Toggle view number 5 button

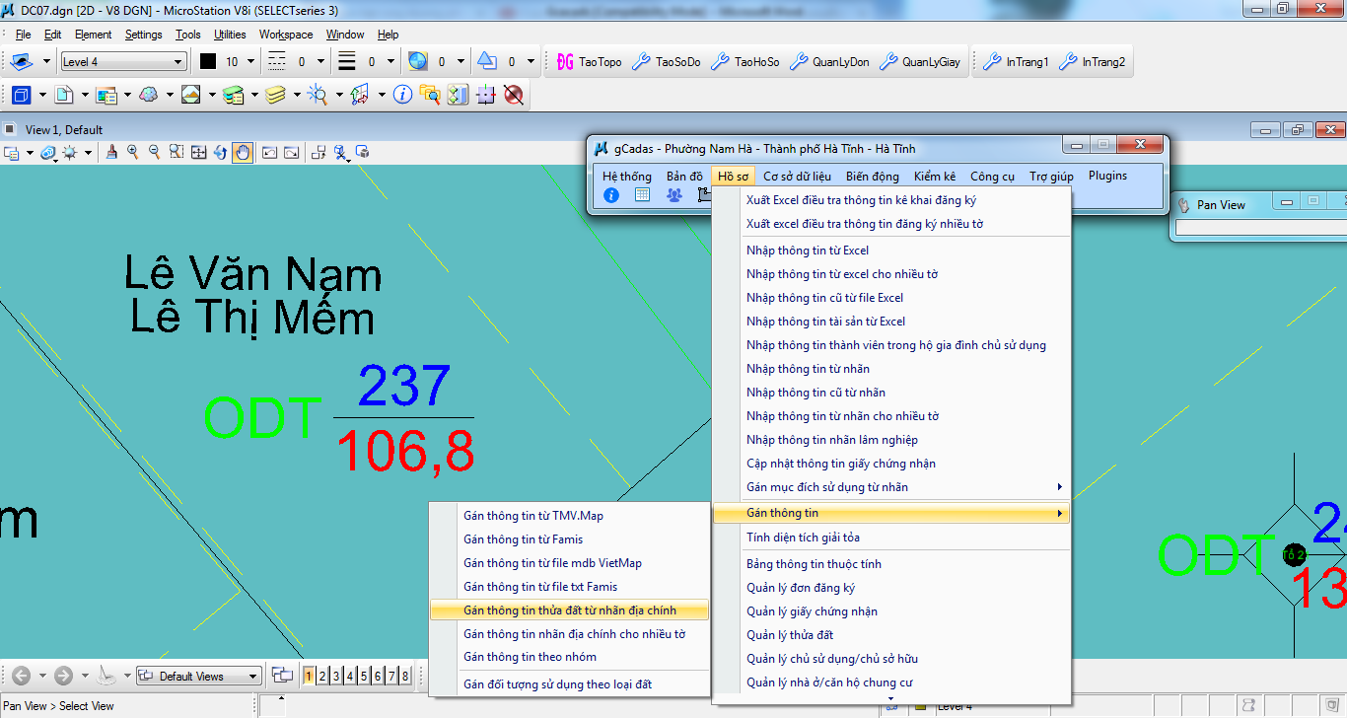(x=364, y=676)
